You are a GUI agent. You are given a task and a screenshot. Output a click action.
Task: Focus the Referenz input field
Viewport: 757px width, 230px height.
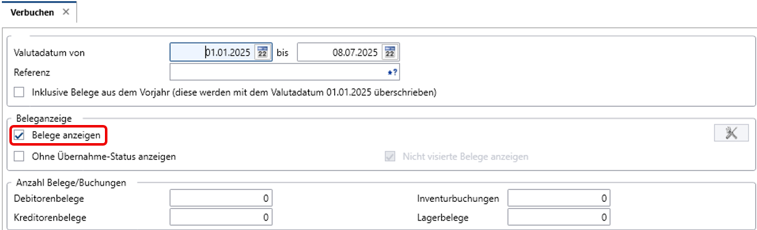(285, 72)
